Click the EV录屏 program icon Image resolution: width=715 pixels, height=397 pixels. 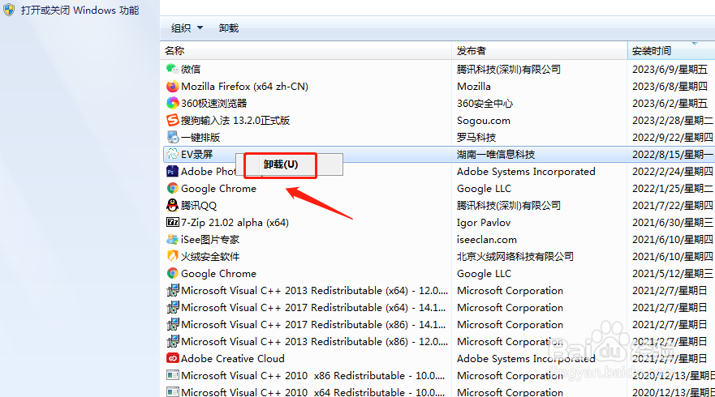[x=172, y=154]
